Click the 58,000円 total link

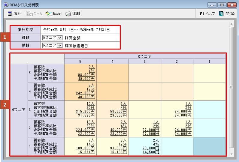[x=119, y=112]
